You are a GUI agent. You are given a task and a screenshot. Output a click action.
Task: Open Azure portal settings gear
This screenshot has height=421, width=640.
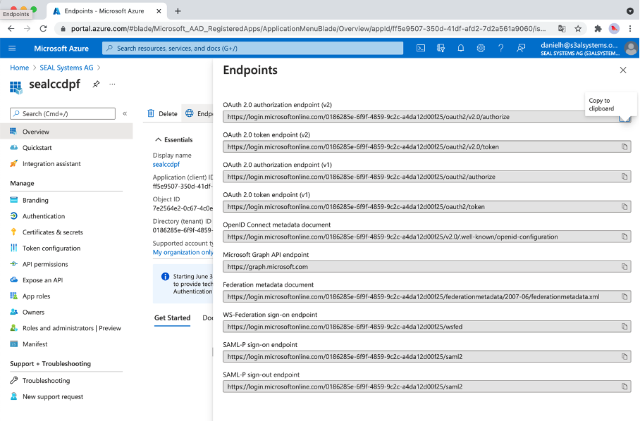click(480, 48)
